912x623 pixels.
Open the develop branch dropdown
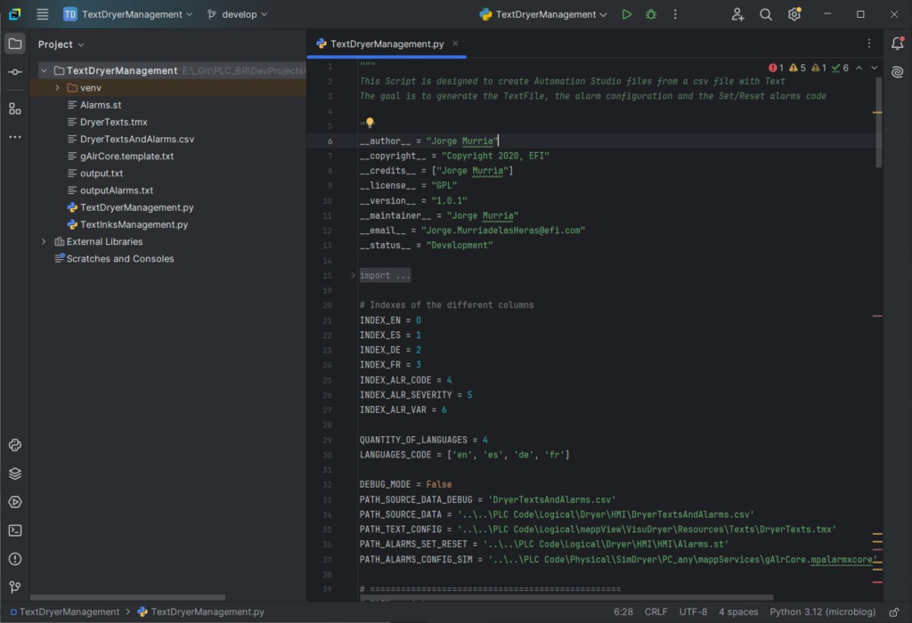click(238, 14)
